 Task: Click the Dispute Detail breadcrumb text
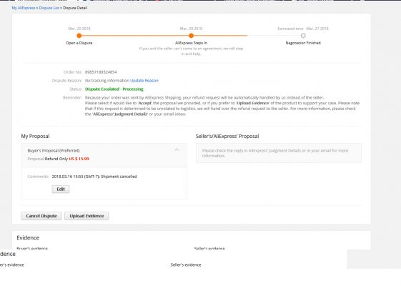pyautogui.click(x=75, y=8)
